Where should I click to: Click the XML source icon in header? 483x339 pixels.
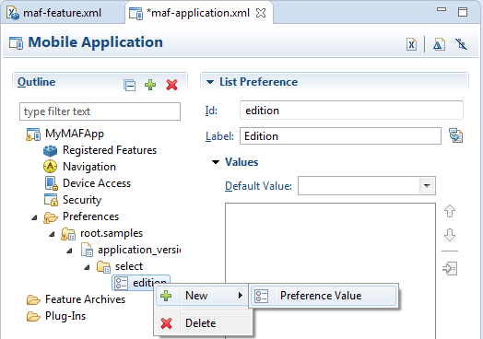[x=411, y=44]
